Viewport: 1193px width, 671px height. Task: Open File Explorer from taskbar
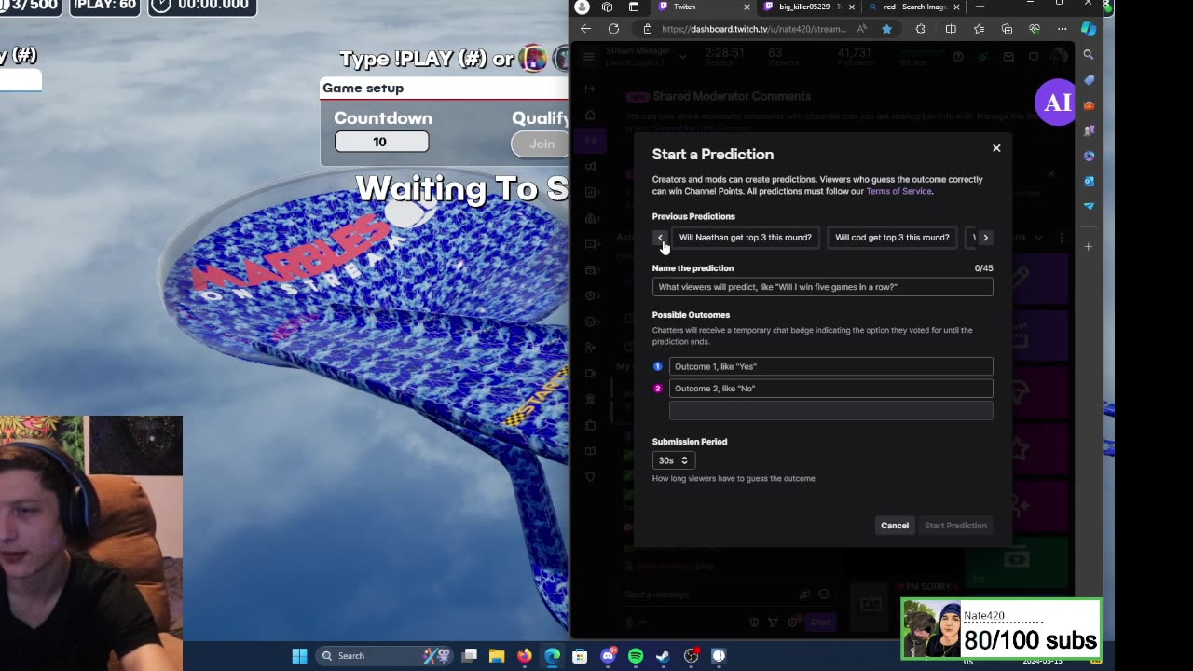click(497, 656)
